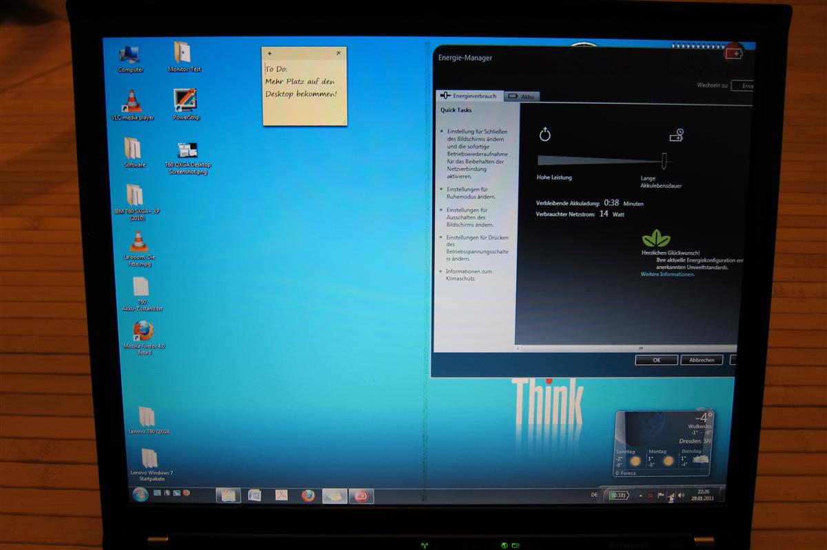827x550 pixels.
Task: Click the Montag forecast in weather gadget
Action: pyautogui.click(x=660, y=457)
